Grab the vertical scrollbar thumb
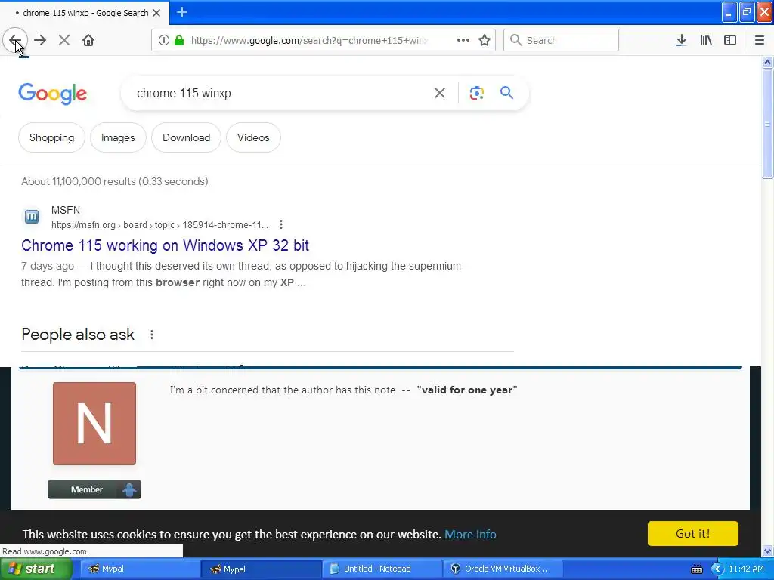Image resolution: width=774 pixels, height=580 pixels. [767, 124]
